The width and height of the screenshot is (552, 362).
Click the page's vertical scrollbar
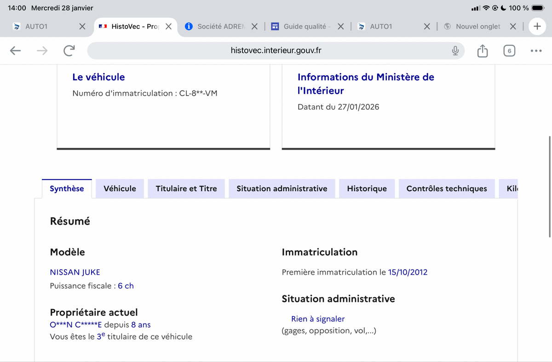pos(550,186)
